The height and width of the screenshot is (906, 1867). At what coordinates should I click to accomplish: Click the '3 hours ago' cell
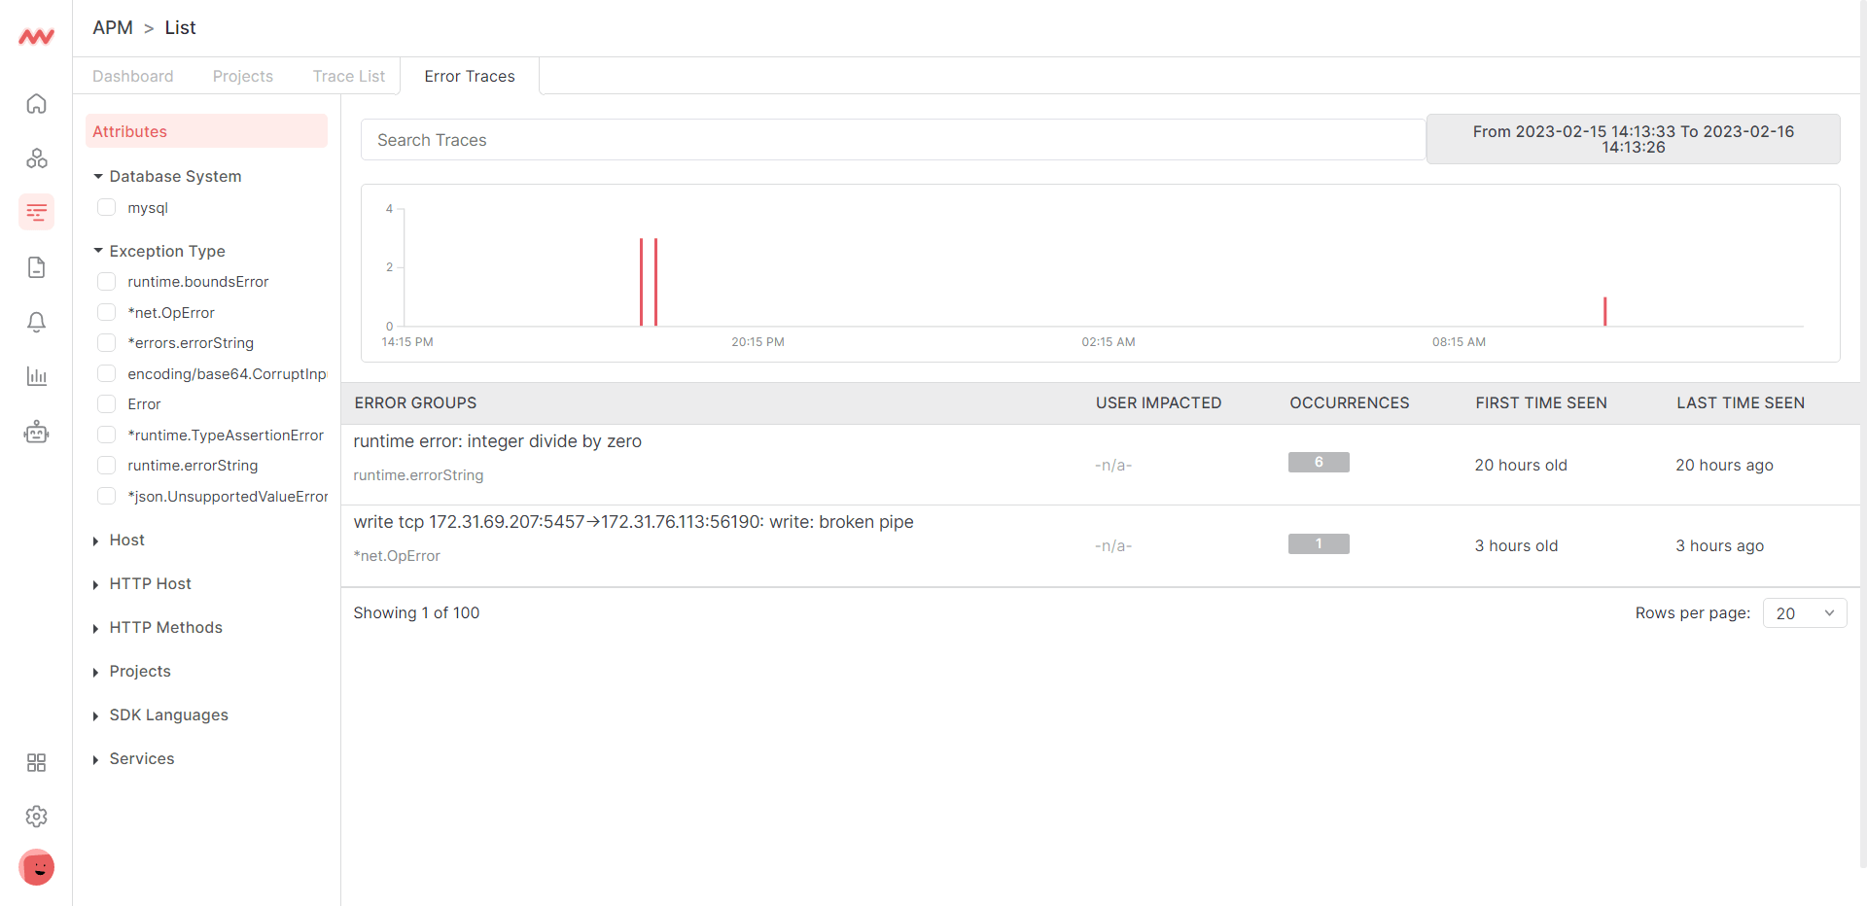point(1719,546)
